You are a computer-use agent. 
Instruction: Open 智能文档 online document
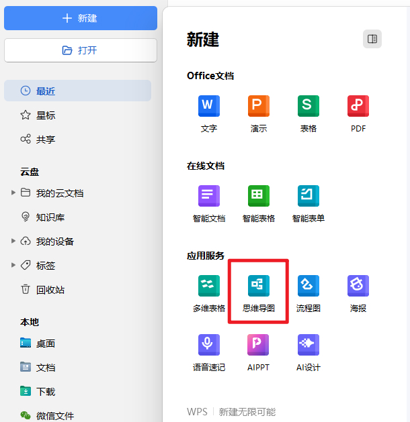pos(209,204)
